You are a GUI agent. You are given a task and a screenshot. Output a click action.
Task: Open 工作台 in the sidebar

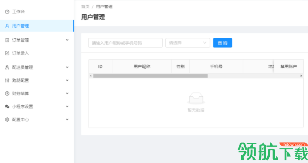(37, 12)
